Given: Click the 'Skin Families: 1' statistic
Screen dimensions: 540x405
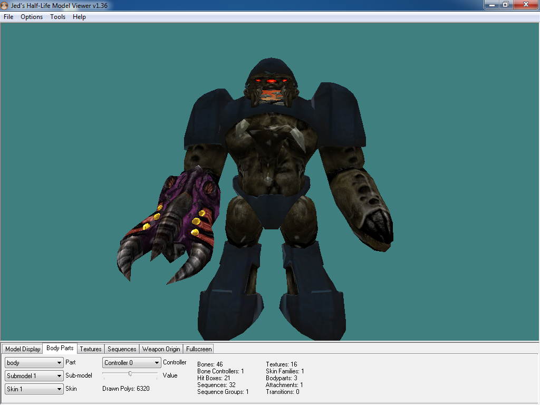Looking at the screenshot, I should click(285, 371).
